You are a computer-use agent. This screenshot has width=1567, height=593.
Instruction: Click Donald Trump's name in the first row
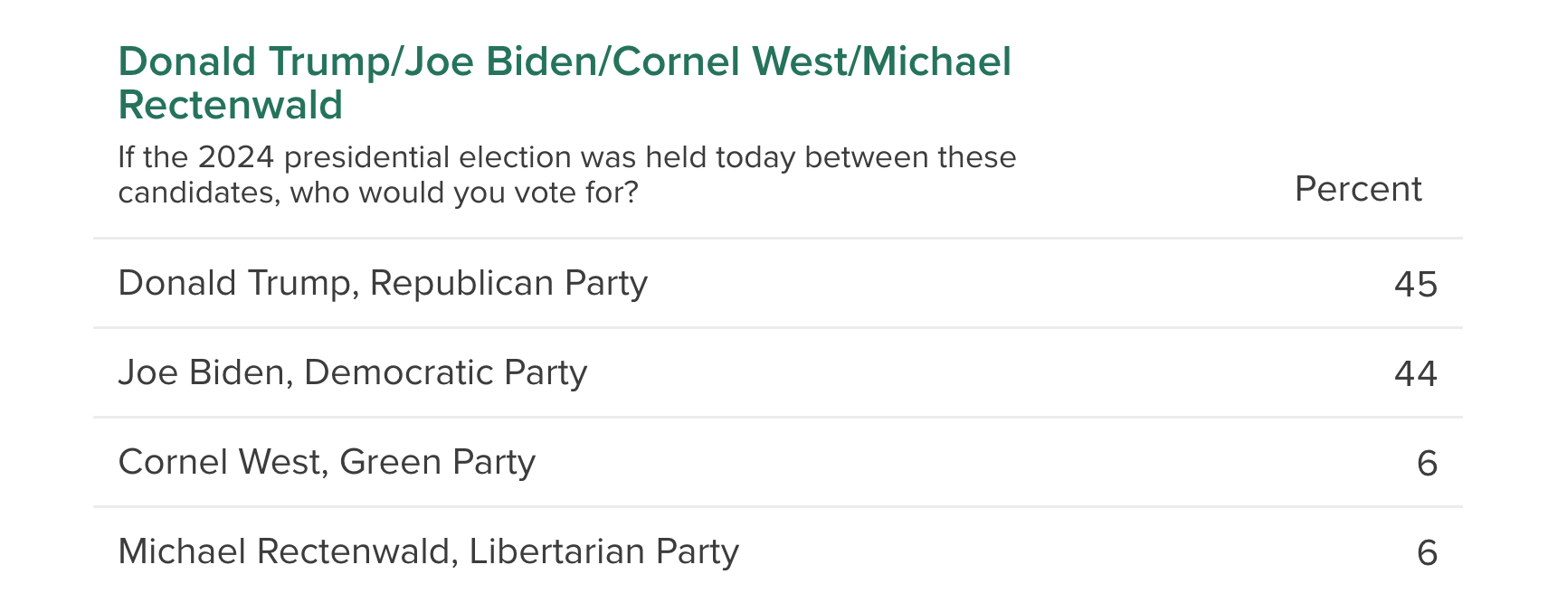point(239,283)
